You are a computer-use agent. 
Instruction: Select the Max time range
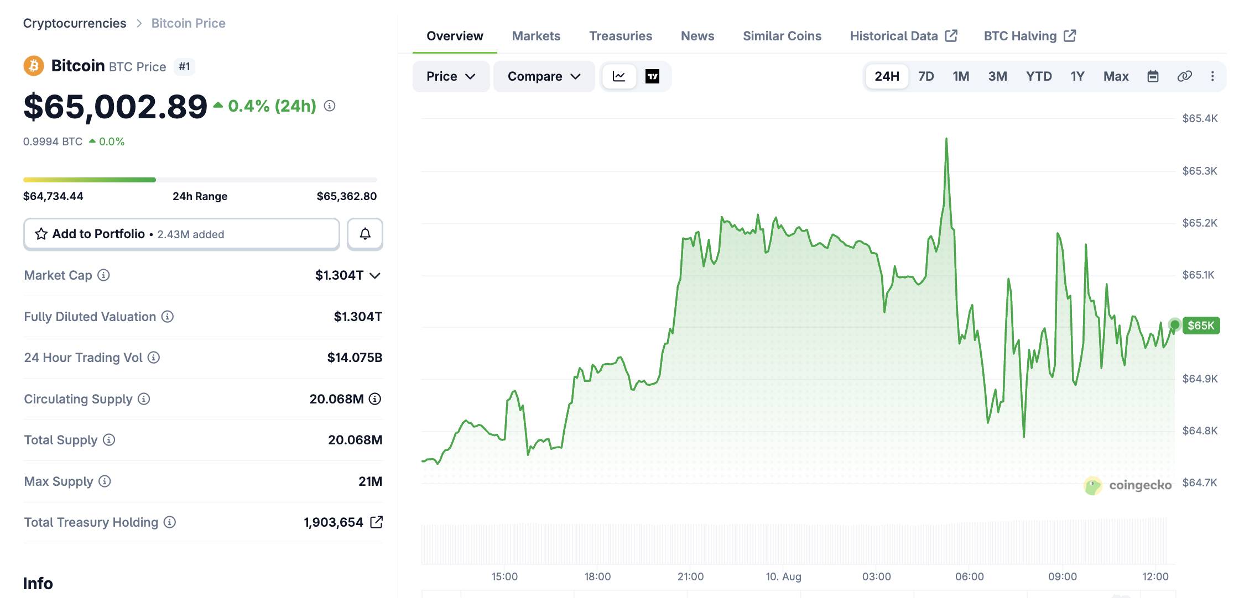[x=1116, y=76]
